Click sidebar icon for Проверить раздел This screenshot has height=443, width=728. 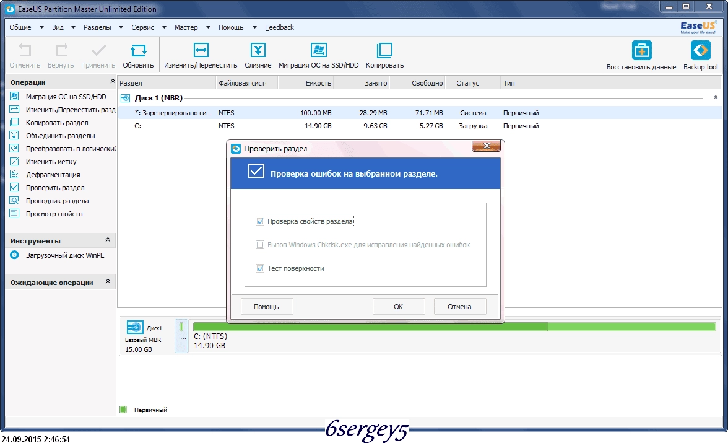pos(14,187)
